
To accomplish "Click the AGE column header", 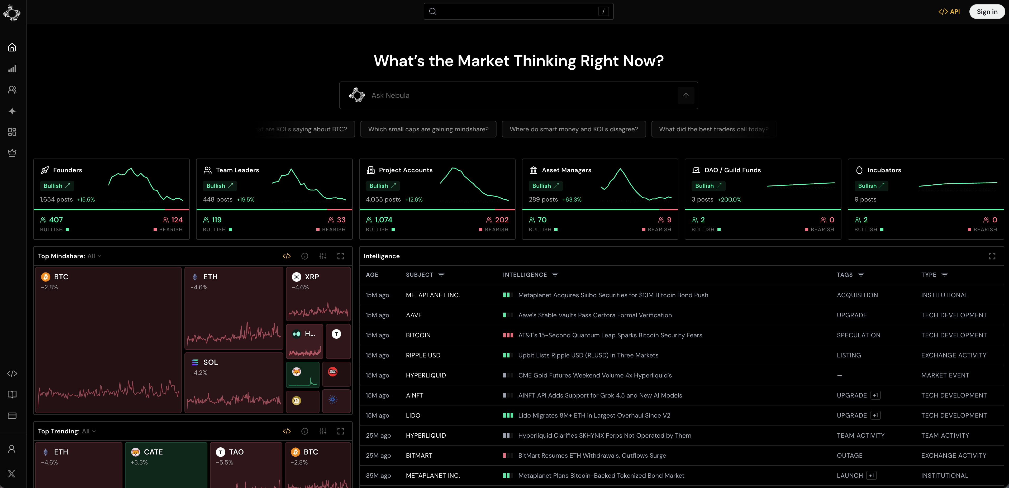I will [x=372, y=275].
